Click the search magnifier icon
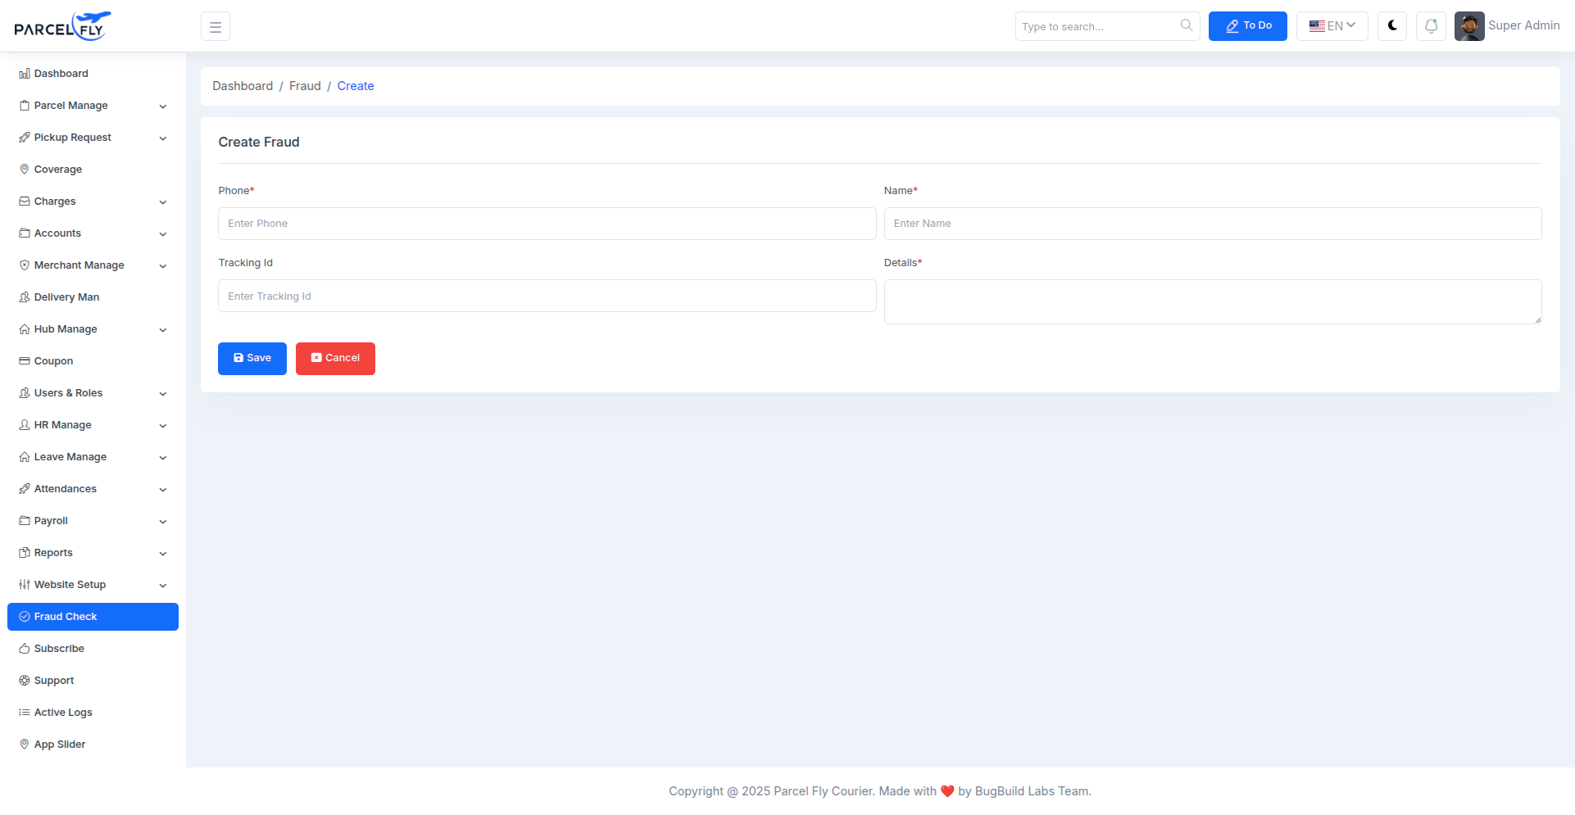This screenshot has width=1575, height=815. (x=1186, y=25)
